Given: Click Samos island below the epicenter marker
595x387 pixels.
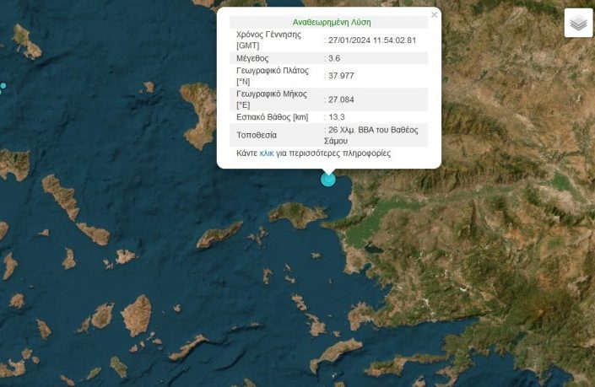Looking at the screenshot, I should pos(297,216).
